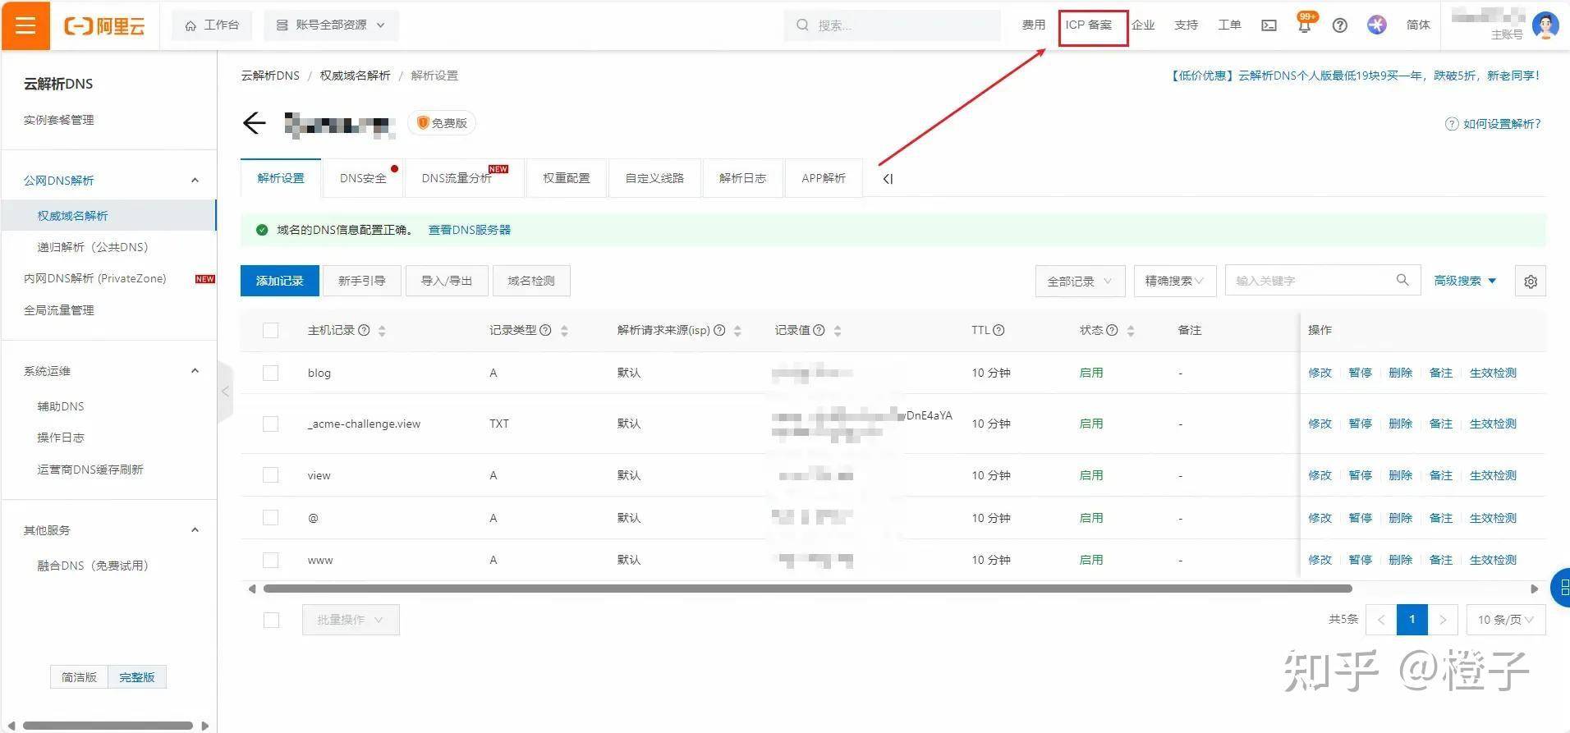Open the Cloud Shell terminal icon
The height and width of the screenshot is (733, 1570).
click(x=1269, y=25)
